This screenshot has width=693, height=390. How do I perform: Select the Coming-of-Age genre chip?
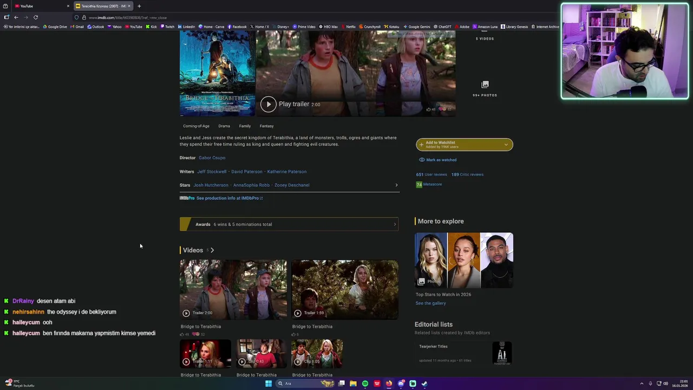[x=196, y=126]
